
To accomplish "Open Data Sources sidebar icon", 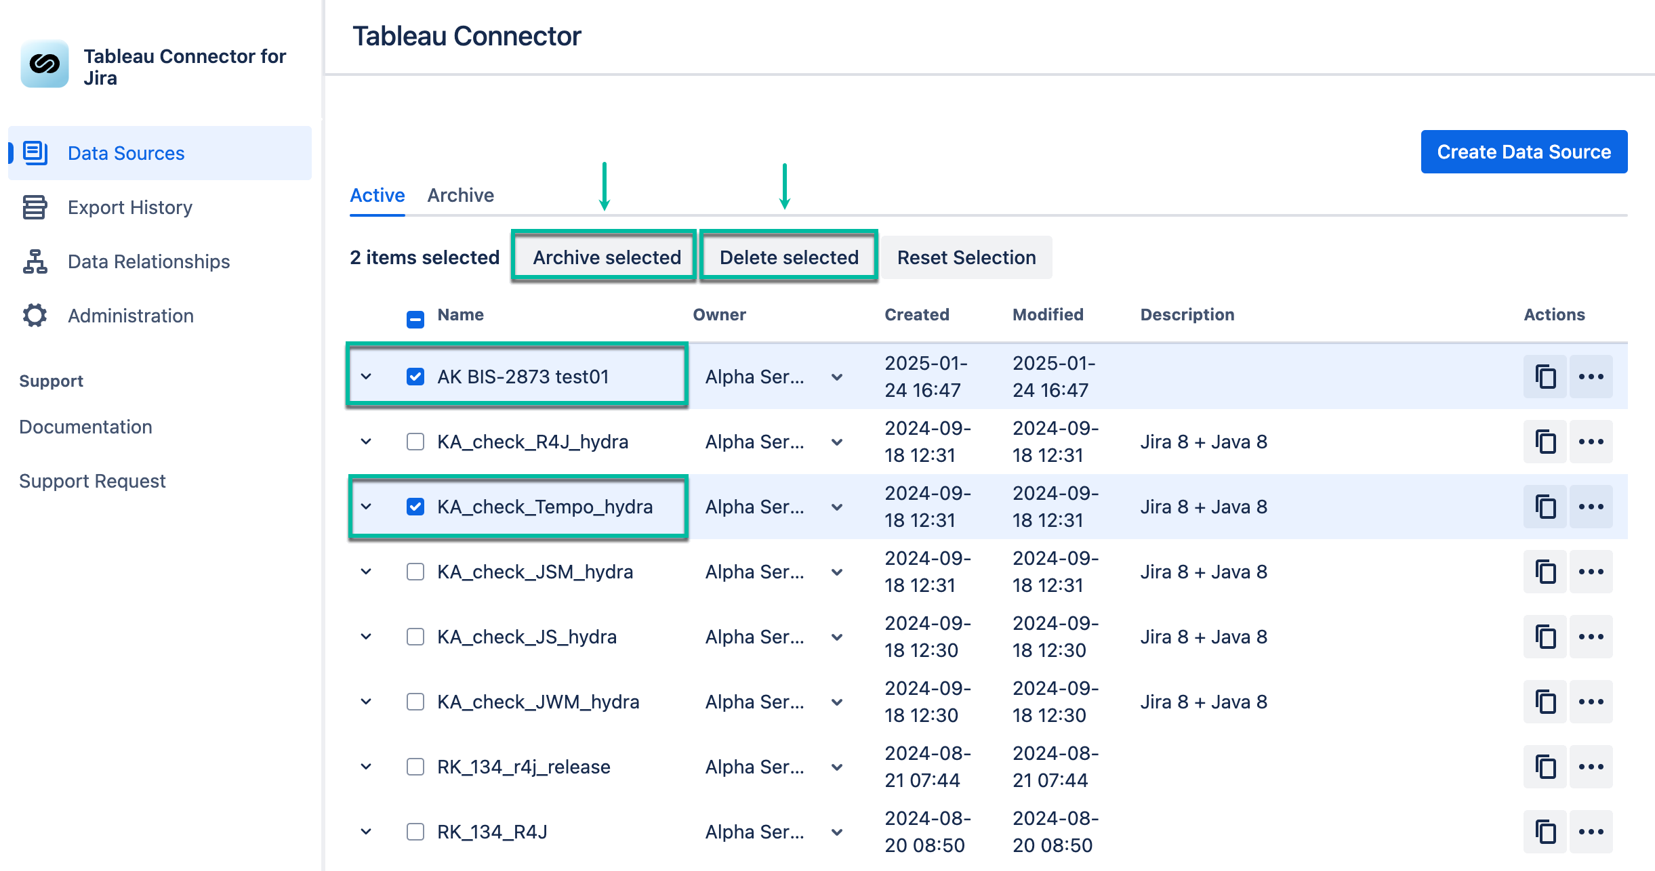I will coord(35,153).
